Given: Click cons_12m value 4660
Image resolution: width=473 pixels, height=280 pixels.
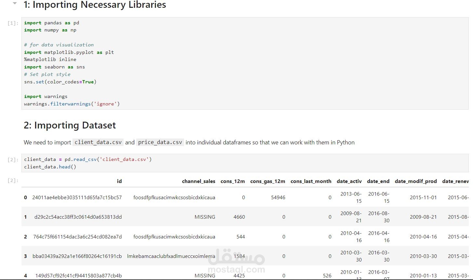Looking at the screenshot, I should 239,217.
